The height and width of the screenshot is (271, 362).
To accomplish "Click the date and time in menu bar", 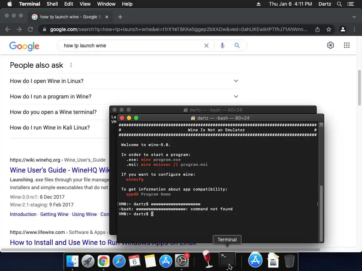I will (x=290, y=4).
